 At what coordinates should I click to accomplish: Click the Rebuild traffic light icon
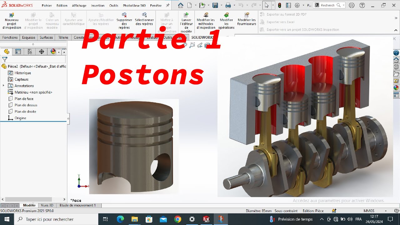pyautogui.click(x=279, y=5)
